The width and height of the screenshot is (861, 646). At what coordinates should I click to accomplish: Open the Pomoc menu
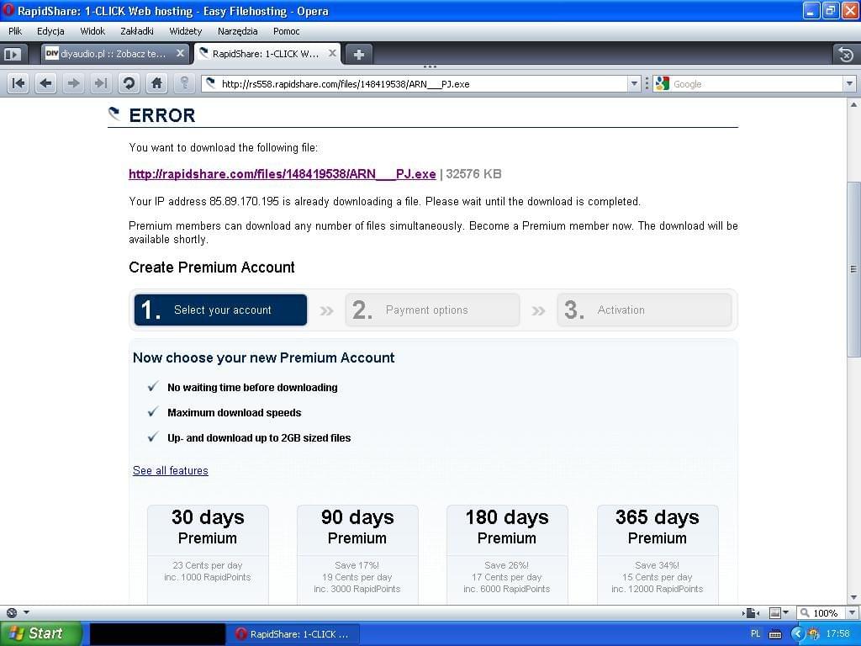click(286, 31)
